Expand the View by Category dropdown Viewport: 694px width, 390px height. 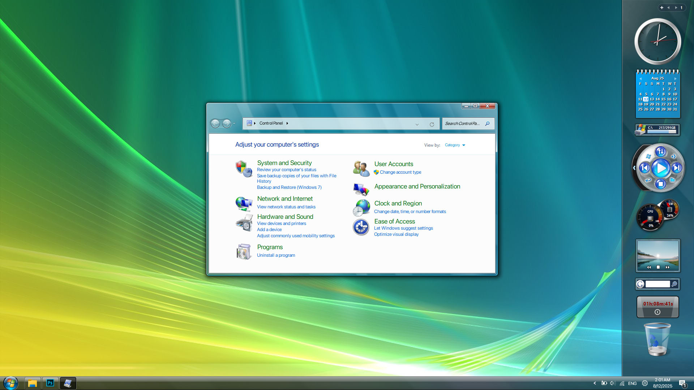(455, 145)
